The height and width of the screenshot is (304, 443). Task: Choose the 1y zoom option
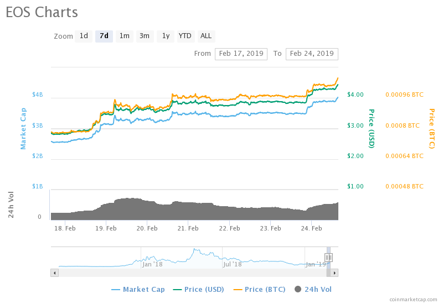click(x=165, y=36)
